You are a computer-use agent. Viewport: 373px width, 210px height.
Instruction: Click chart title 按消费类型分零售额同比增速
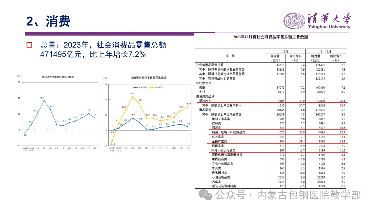point(148,78)
